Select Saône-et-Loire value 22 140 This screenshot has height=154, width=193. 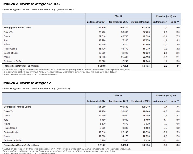[x=125, y=132]
